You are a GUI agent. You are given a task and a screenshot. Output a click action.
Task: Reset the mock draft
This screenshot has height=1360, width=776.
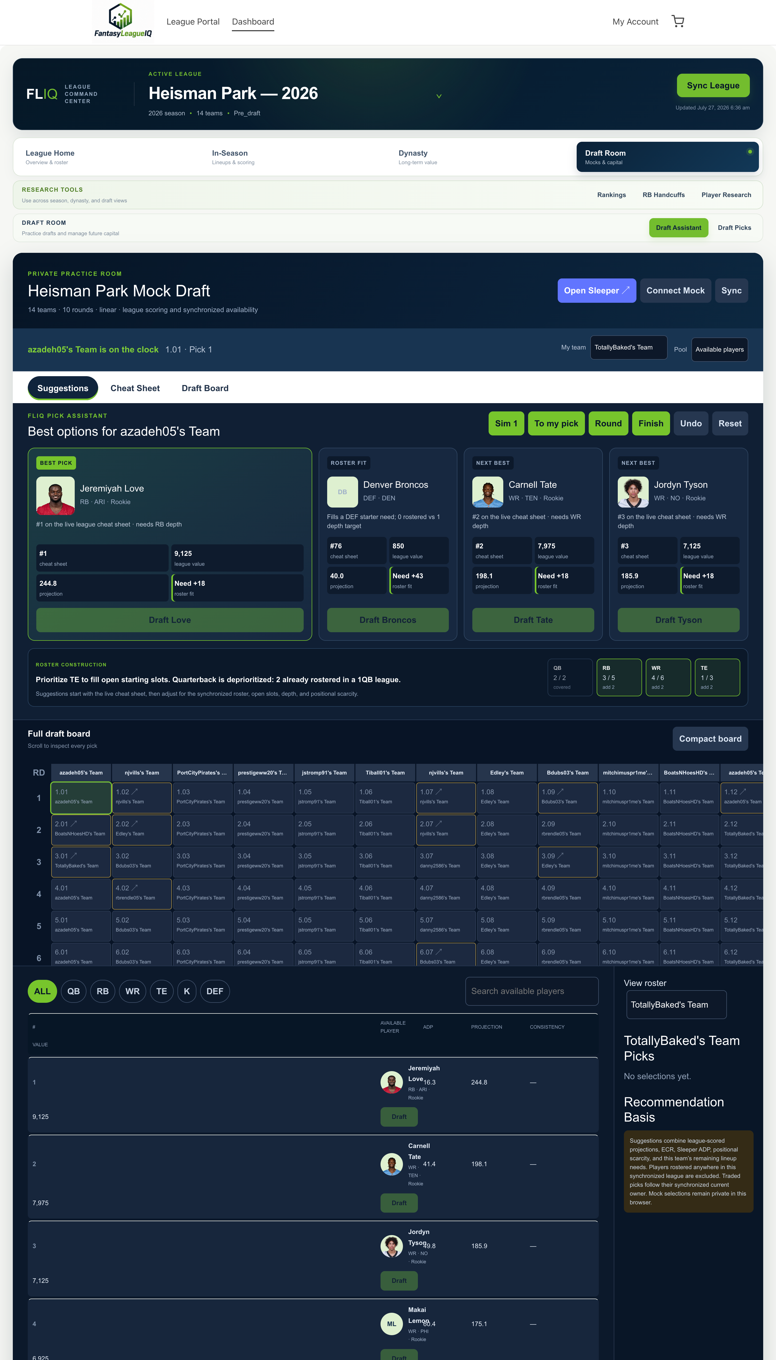[x=730, y=423]
